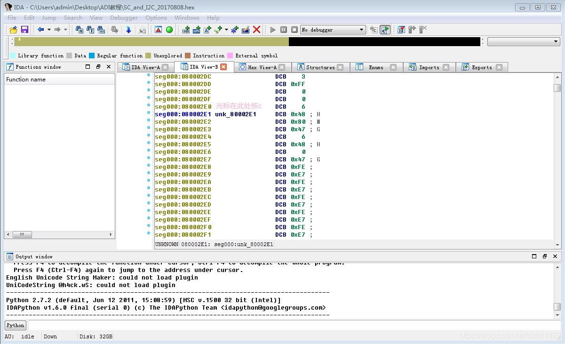Open the Debugger menu

pyautogui.click(x=124, y=17)
